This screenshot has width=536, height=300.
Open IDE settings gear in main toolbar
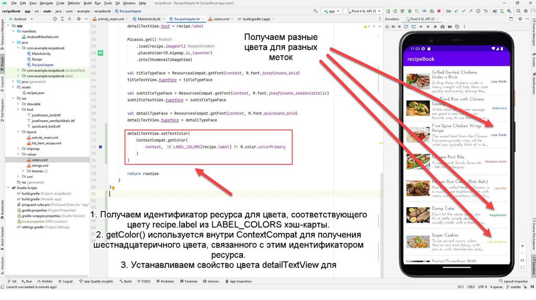pos(526,11)
